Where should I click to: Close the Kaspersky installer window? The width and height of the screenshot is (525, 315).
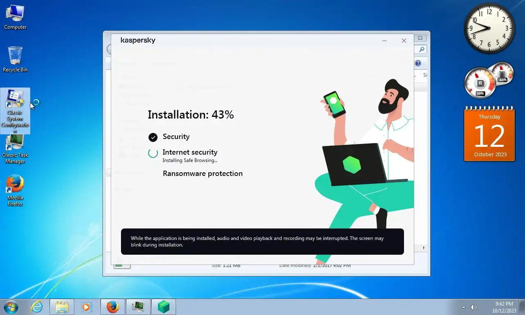404,41
